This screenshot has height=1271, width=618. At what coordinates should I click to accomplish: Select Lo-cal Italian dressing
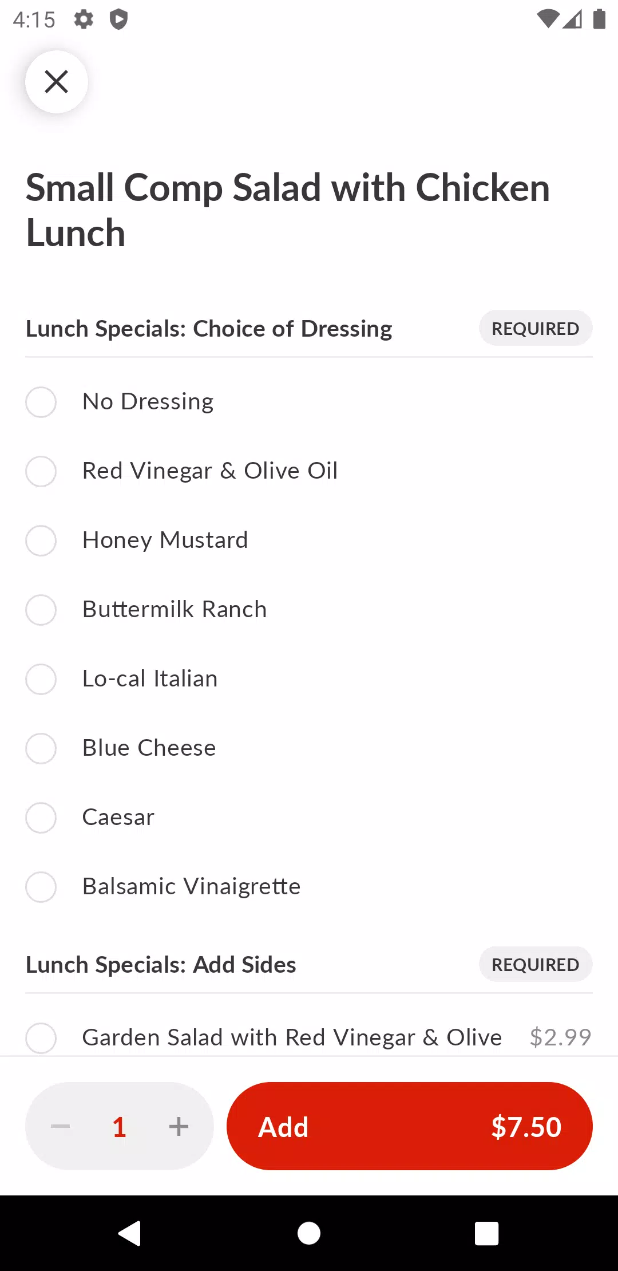(x=309, y=679)
